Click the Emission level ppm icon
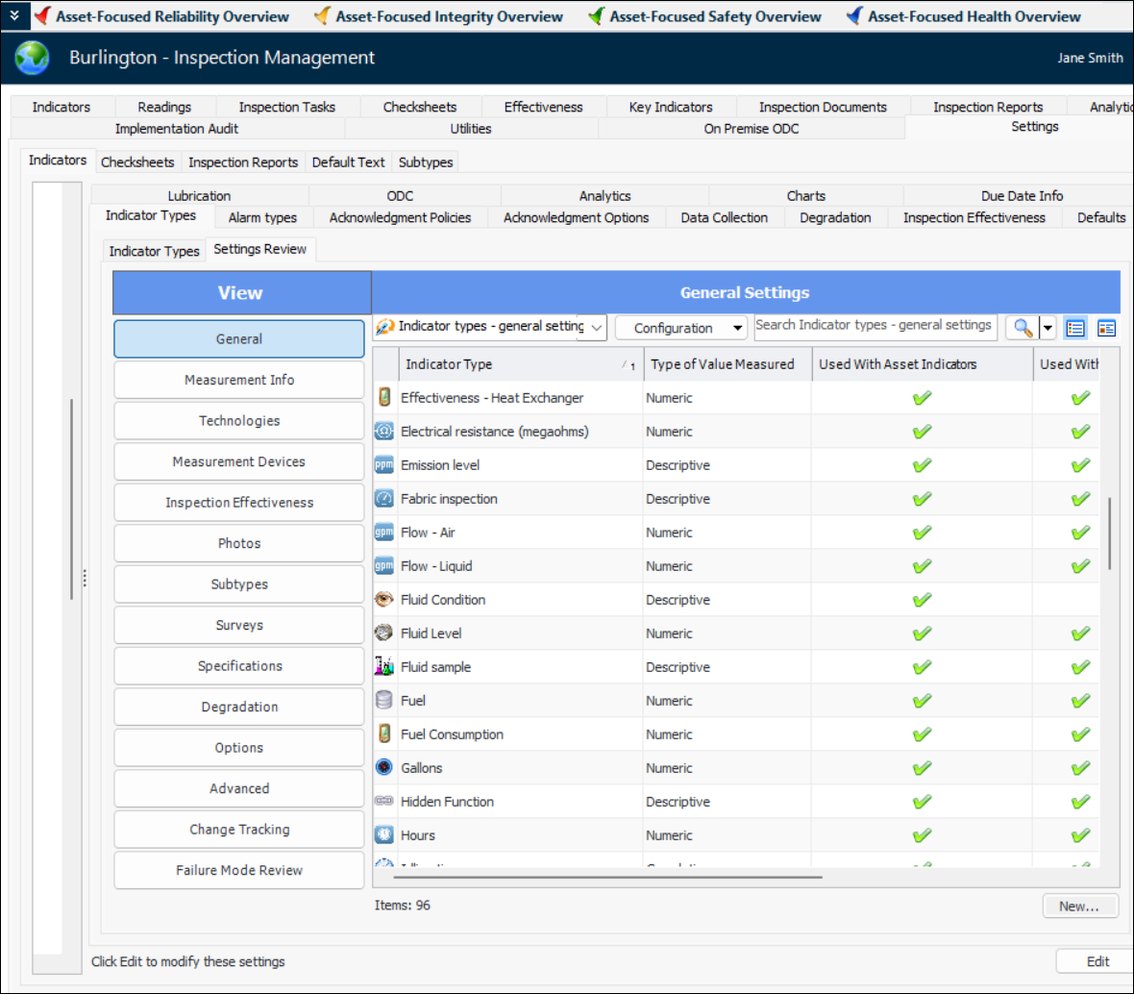This screenshot has height=994, width=1134. [x=384, y=464]
